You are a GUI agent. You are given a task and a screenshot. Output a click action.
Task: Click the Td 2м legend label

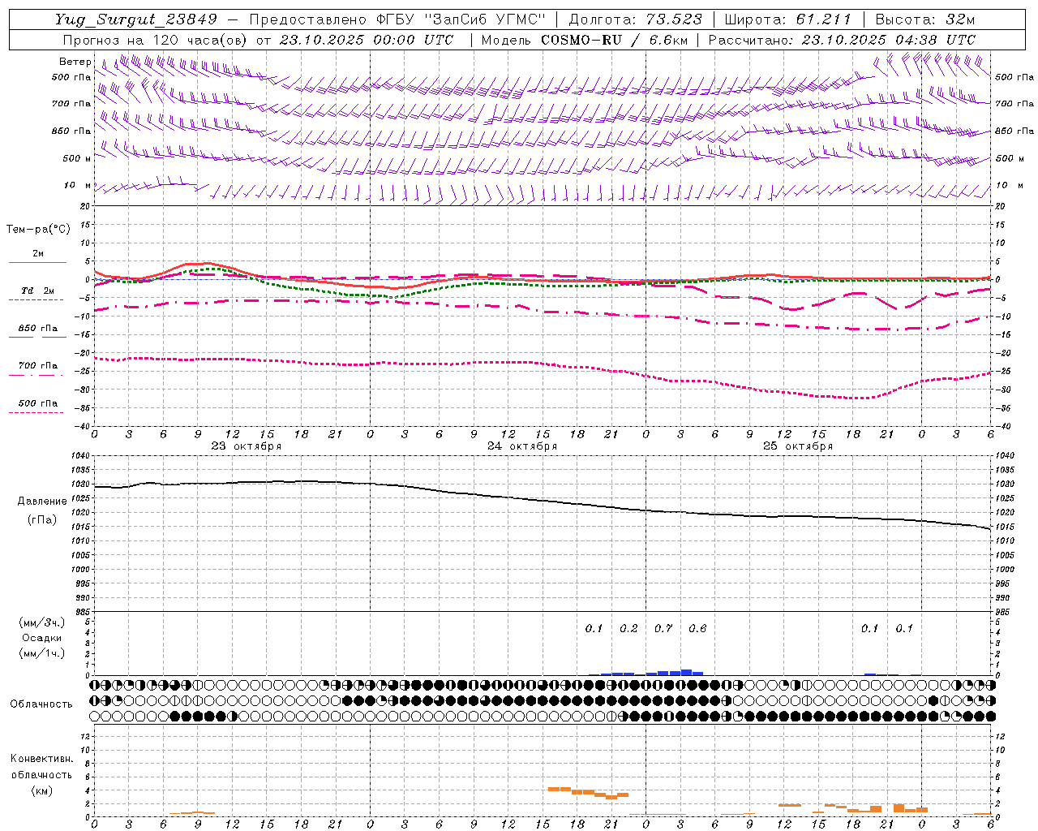pyautogui.click(x=38, y=291)
